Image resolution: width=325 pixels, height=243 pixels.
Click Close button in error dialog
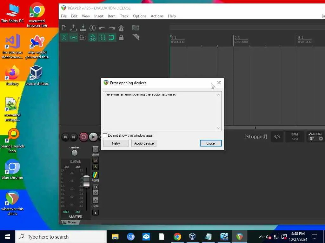pos(211,143)
